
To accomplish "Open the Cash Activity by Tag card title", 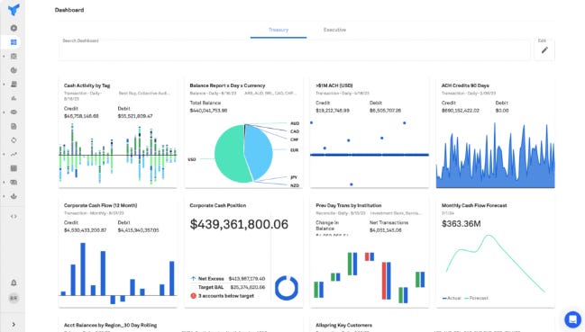I will pyautogui.click(x=87, y=85).
